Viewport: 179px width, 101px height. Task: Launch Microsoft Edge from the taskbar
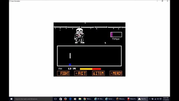pyautogui.click(x=70, y=99)
